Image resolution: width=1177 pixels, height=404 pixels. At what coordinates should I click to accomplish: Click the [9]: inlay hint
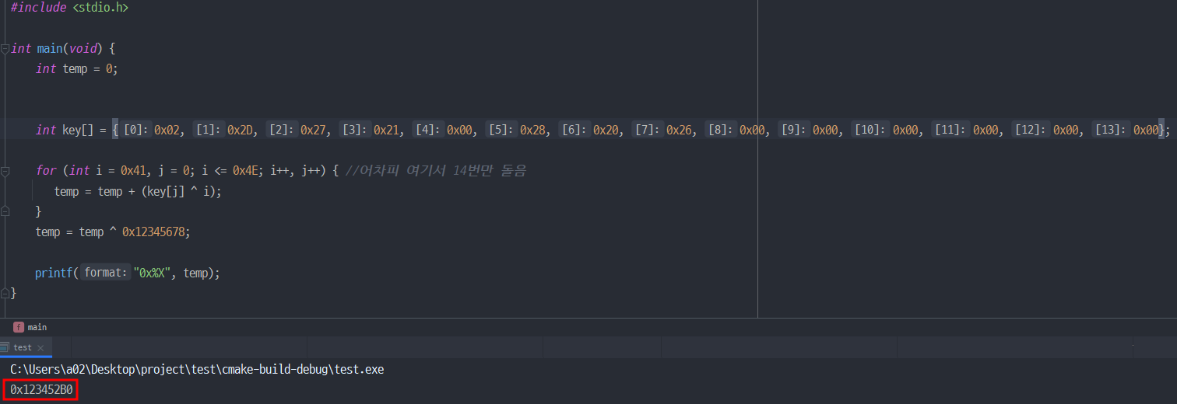(796, 131)
